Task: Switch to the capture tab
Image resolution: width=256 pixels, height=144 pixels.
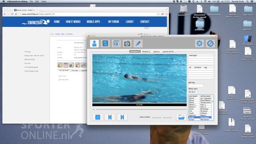Action: tap(156, 52)
